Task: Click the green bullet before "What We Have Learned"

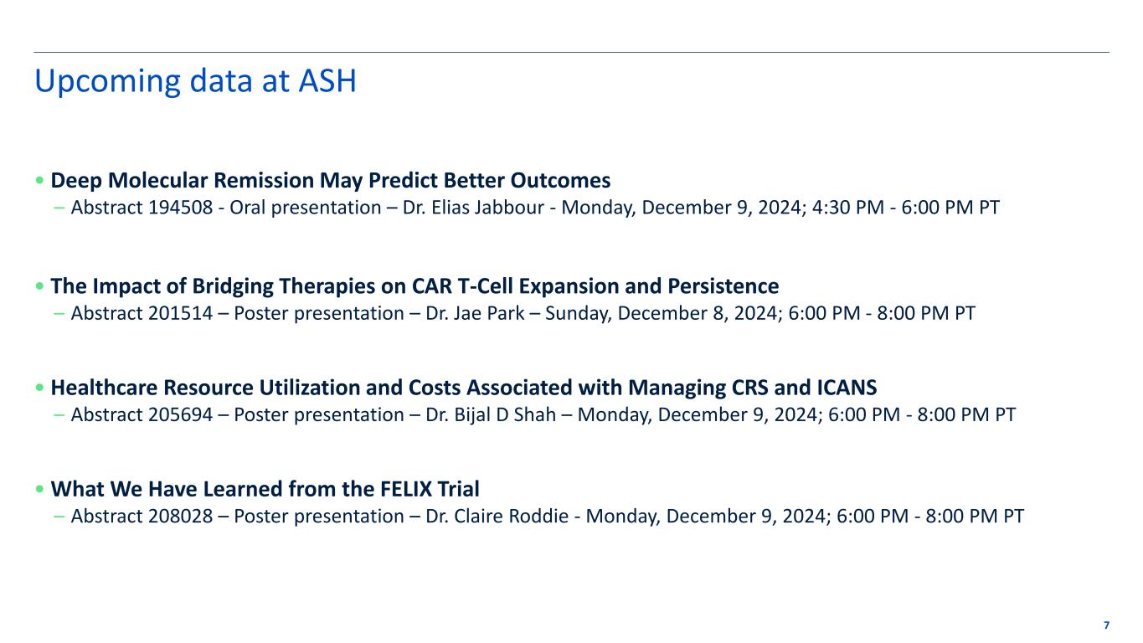Action: click(x=41, y=490)
